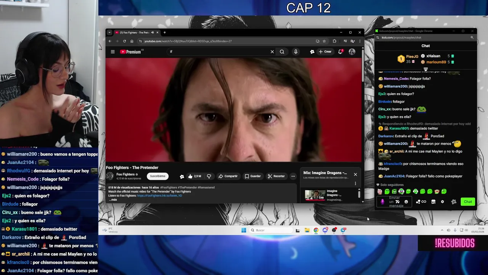This screenshot has width=488, height=275.
Task: Open emoji picker smiley in chat
Action: (406, 202)
